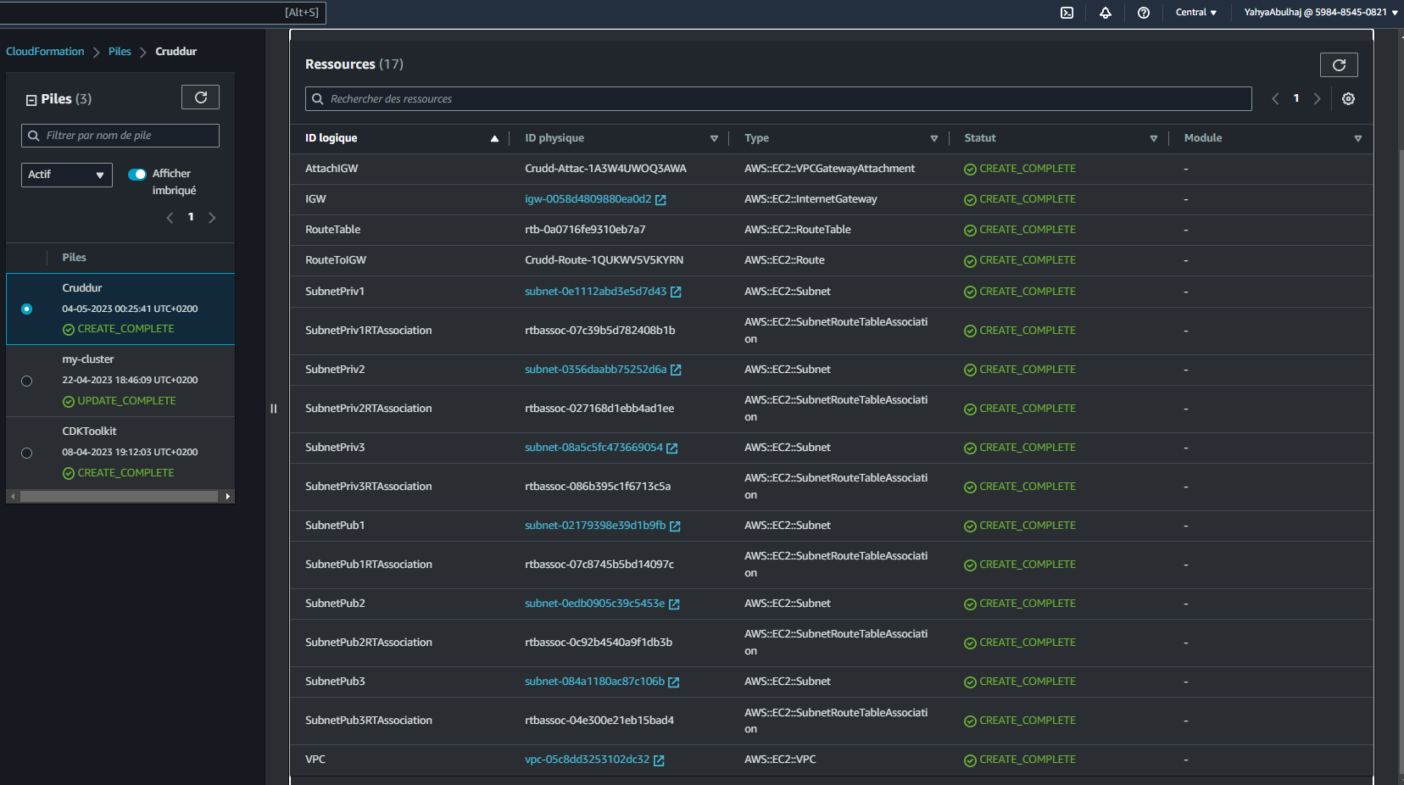1404x785 pixels.
Task: Open external link icon for subnet-02179398e39d1b9fb
Action: click(x=675, y=526)
